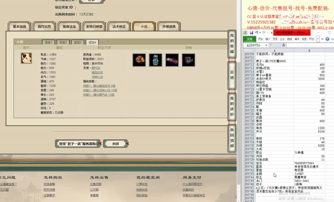Click the fx insert function icon
This screenshot has width=334, height=202.
[x=283, y=45]
